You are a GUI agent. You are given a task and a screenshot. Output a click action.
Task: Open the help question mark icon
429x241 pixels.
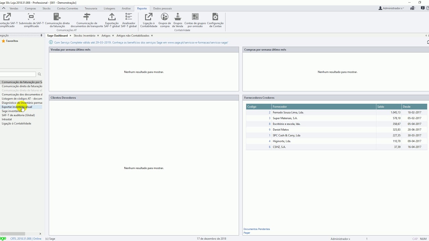(x=428, y=8)
